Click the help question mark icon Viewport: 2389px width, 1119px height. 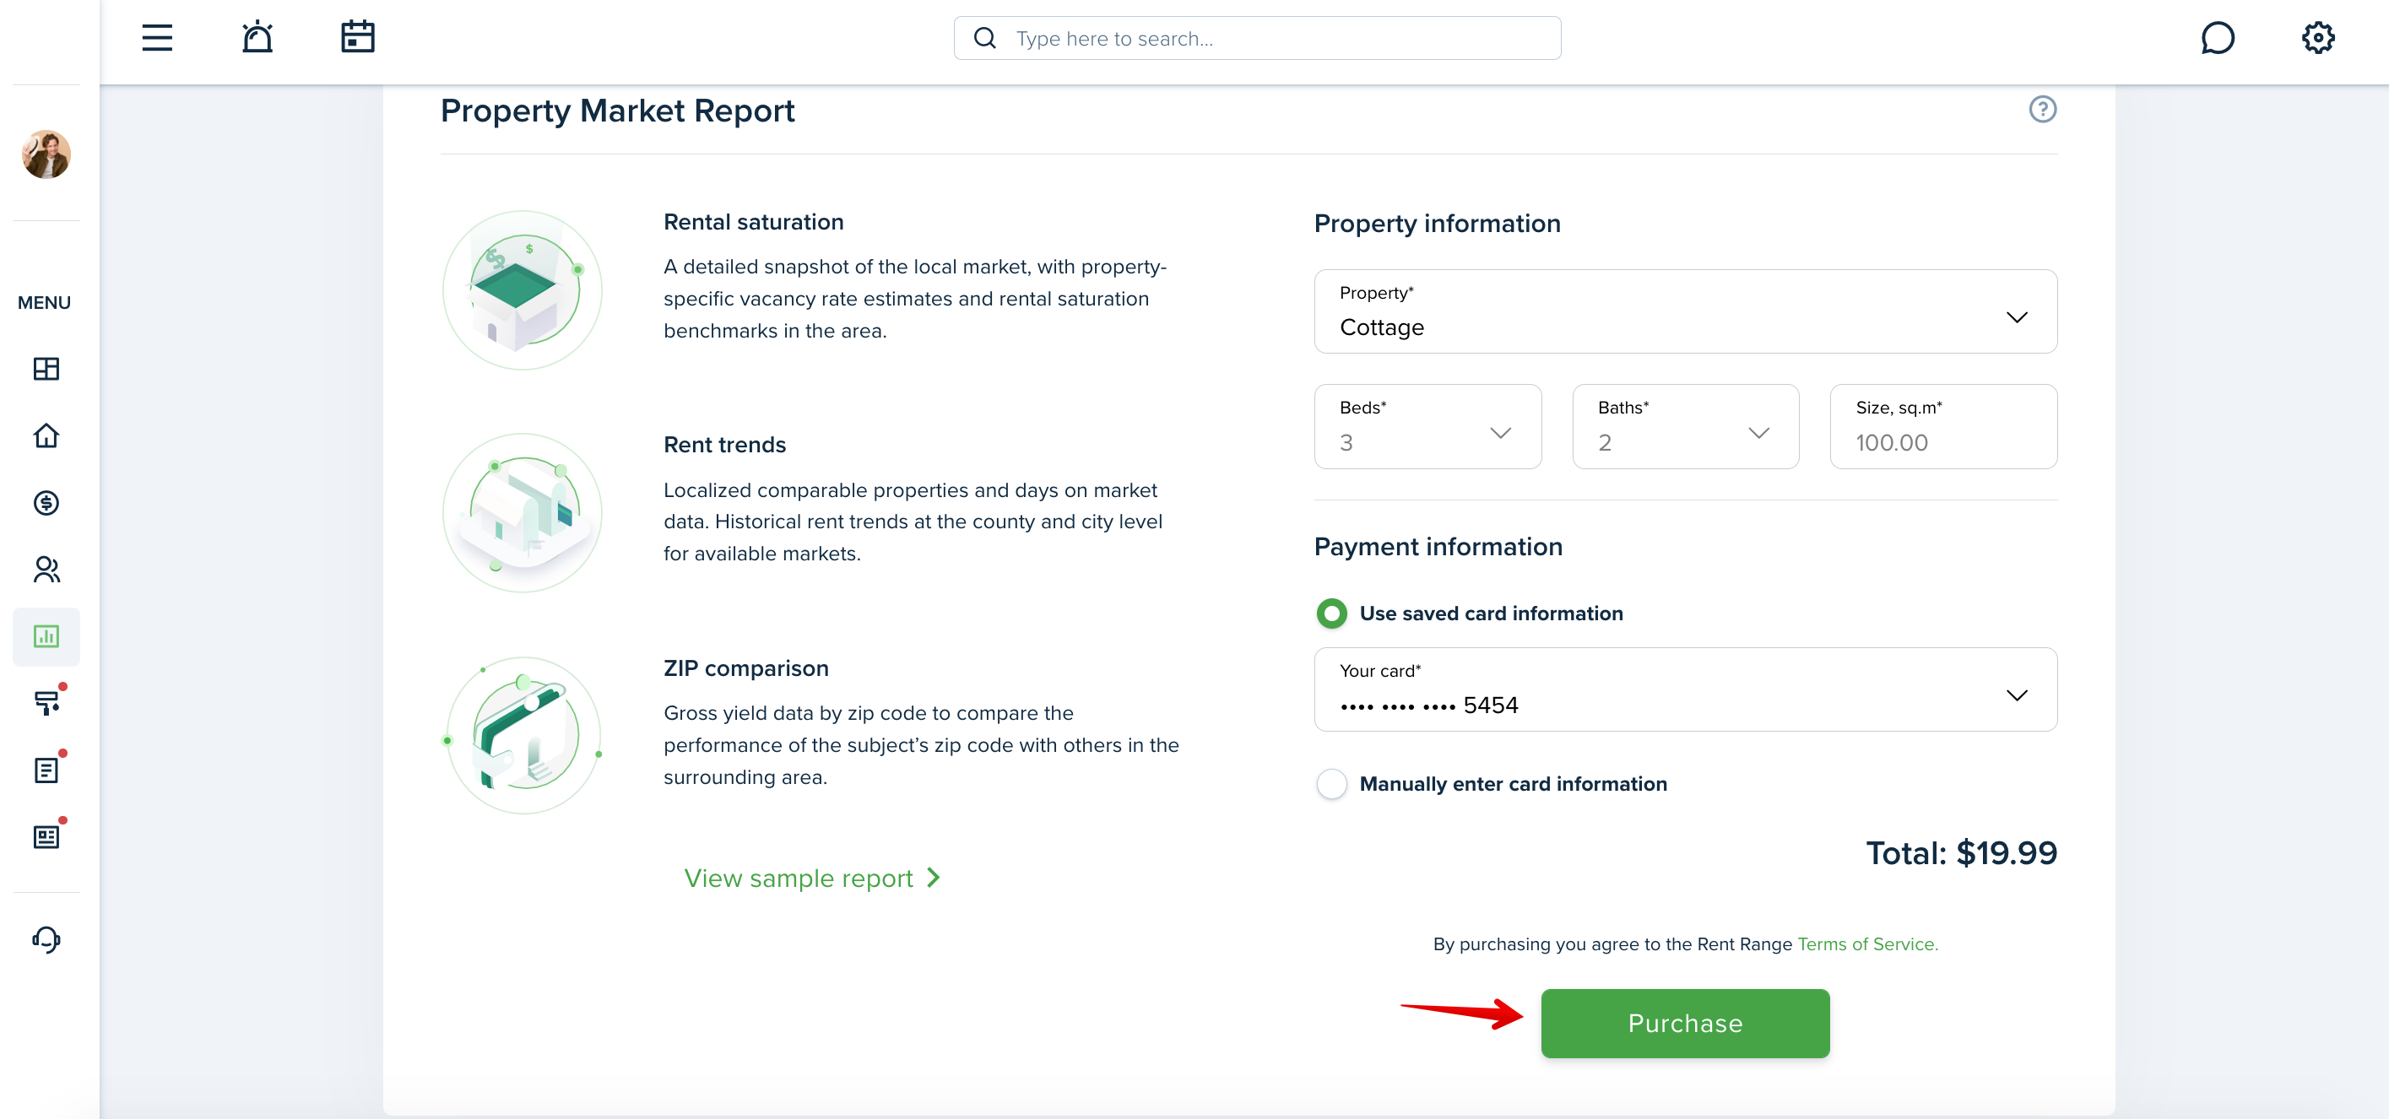click(2042, 110)
